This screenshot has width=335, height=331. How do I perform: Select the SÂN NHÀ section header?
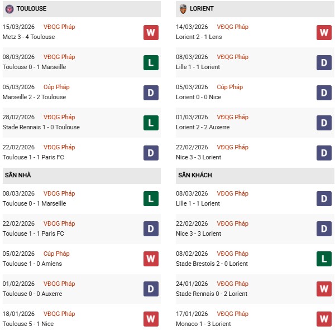pyautogui.click(x=18, y=175)
